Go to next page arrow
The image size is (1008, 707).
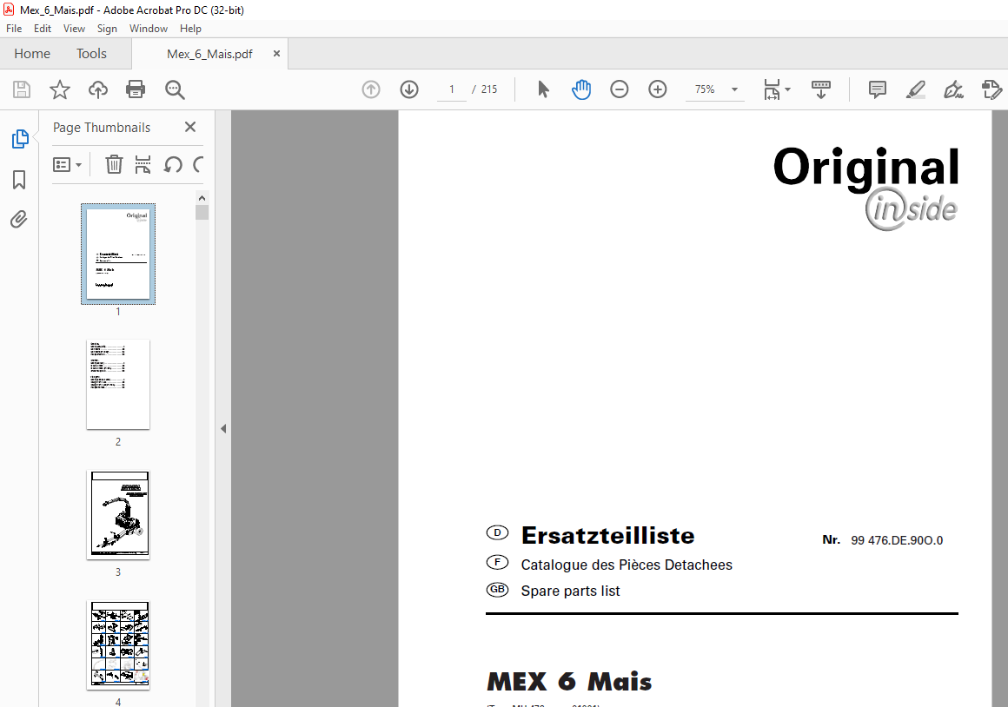(x=409, y=89)
